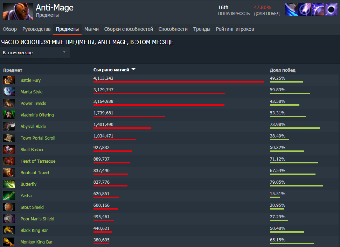The height and width of the screenshot is (247, 340).
Task: Click the Vladmir's Offering item icon
Action: tap(9, 115)
